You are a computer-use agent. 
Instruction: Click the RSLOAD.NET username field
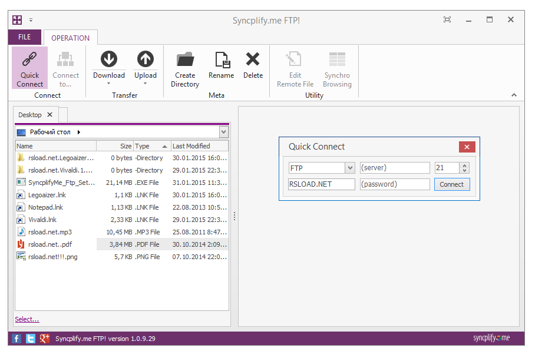tap(322, 184)
